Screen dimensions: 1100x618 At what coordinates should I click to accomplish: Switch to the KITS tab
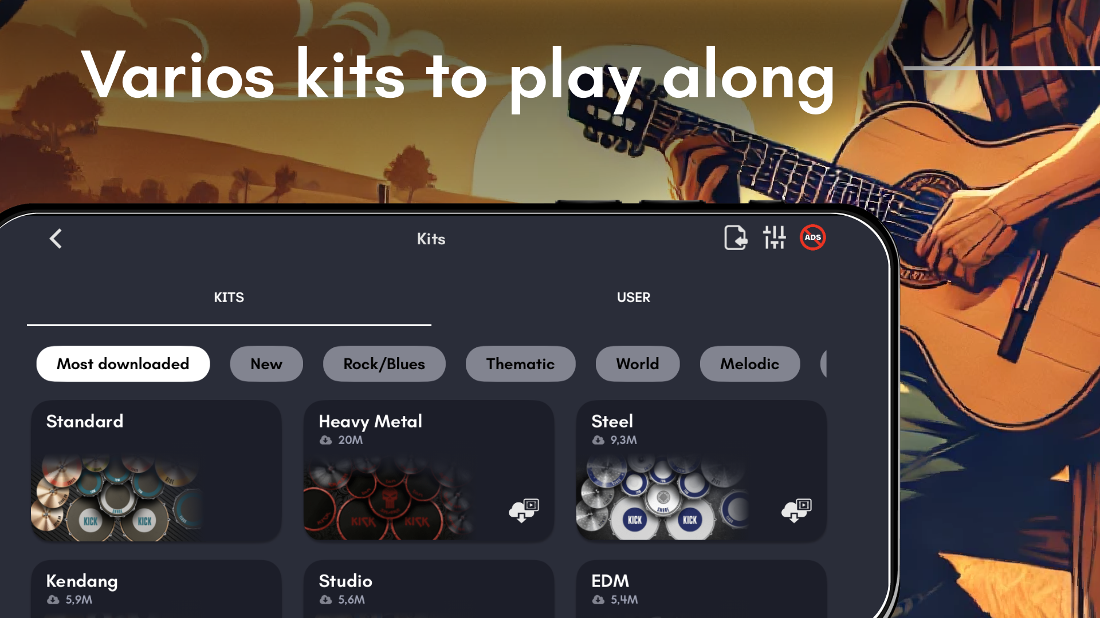[x=229, y=298]
